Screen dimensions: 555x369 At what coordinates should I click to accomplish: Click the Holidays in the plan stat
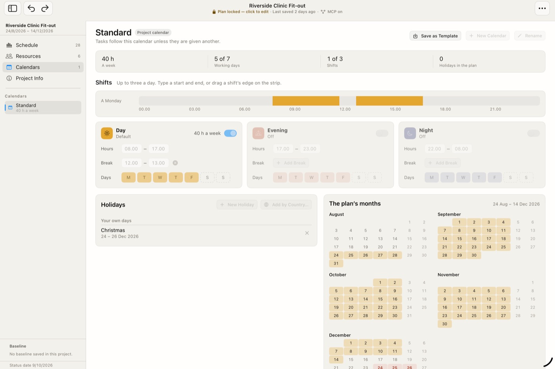458,61
